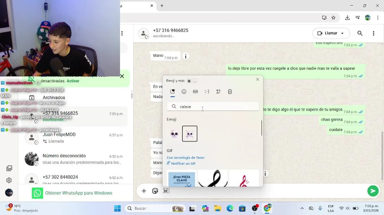Click install app icon in address bar
The width and height of the screenshot is (384, 215).
pos(324,18)
